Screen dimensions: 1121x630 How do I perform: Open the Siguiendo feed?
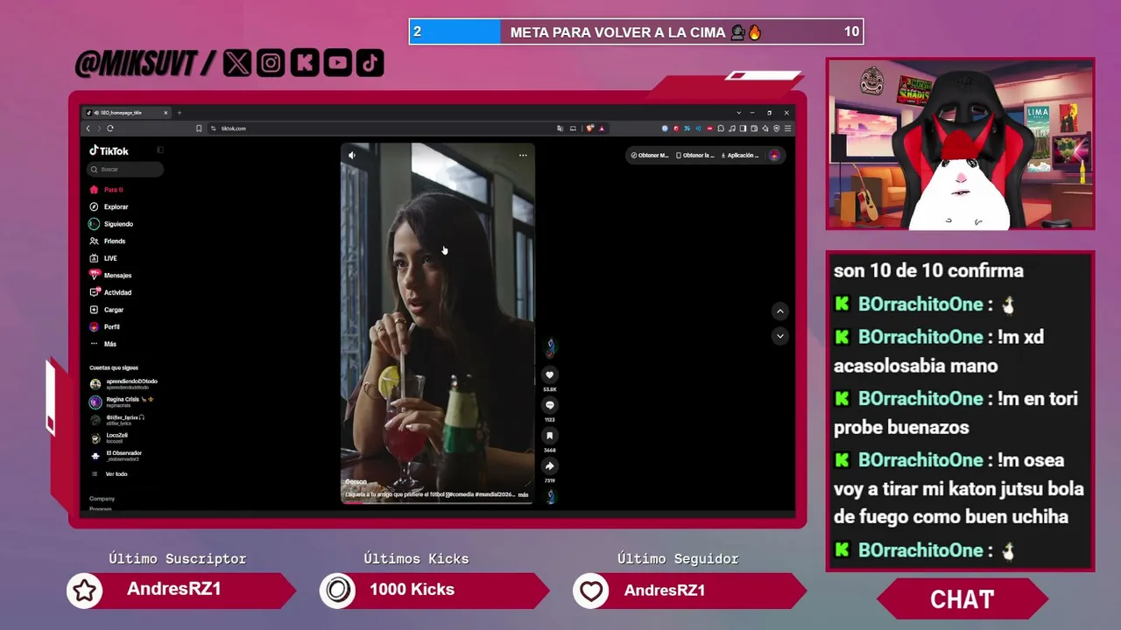111,224
